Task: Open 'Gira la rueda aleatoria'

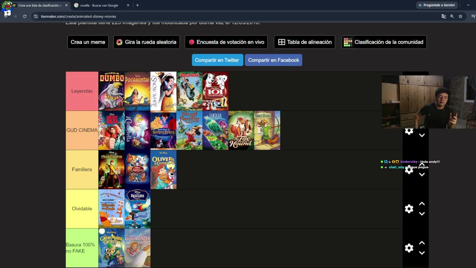Action: pyautogui.click(x=147, y=42)
